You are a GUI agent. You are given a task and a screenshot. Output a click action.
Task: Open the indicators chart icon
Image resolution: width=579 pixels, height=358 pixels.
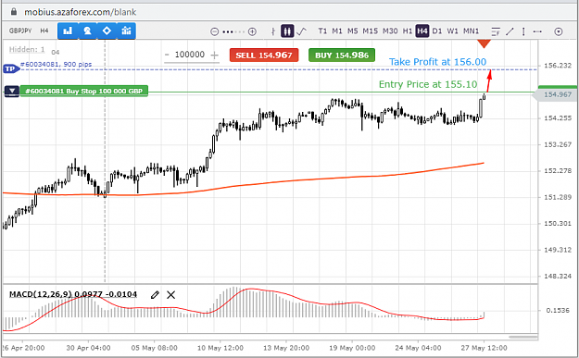click(x=126, y=31)
